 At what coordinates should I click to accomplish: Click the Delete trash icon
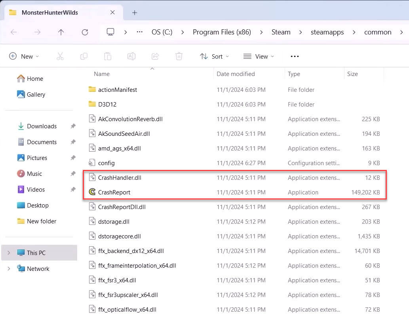(179, 56)
